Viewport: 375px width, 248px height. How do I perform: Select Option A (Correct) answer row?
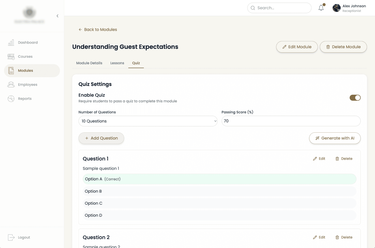coord(220,179)
